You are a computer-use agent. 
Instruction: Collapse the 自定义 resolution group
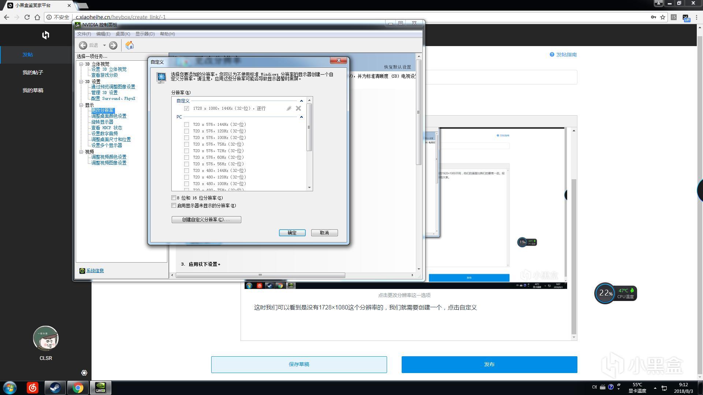pyautogui.click(x=301, y=101)
